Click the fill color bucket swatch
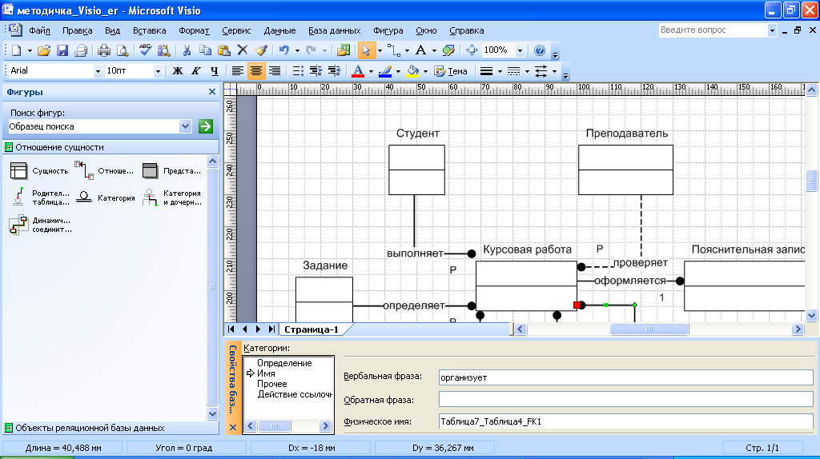The height and width of the screenshot is (459, 820). click(412, 71)
